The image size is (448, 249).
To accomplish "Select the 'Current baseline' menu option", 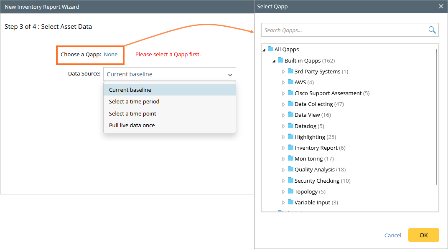I will (130, 90).
